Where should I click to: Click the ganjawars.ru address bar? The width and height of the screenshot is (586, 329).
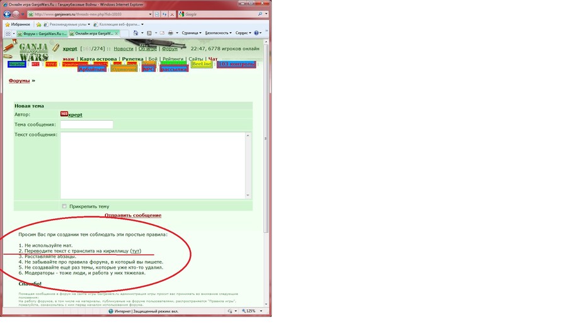pyautogui.click(x=90, y=14)
